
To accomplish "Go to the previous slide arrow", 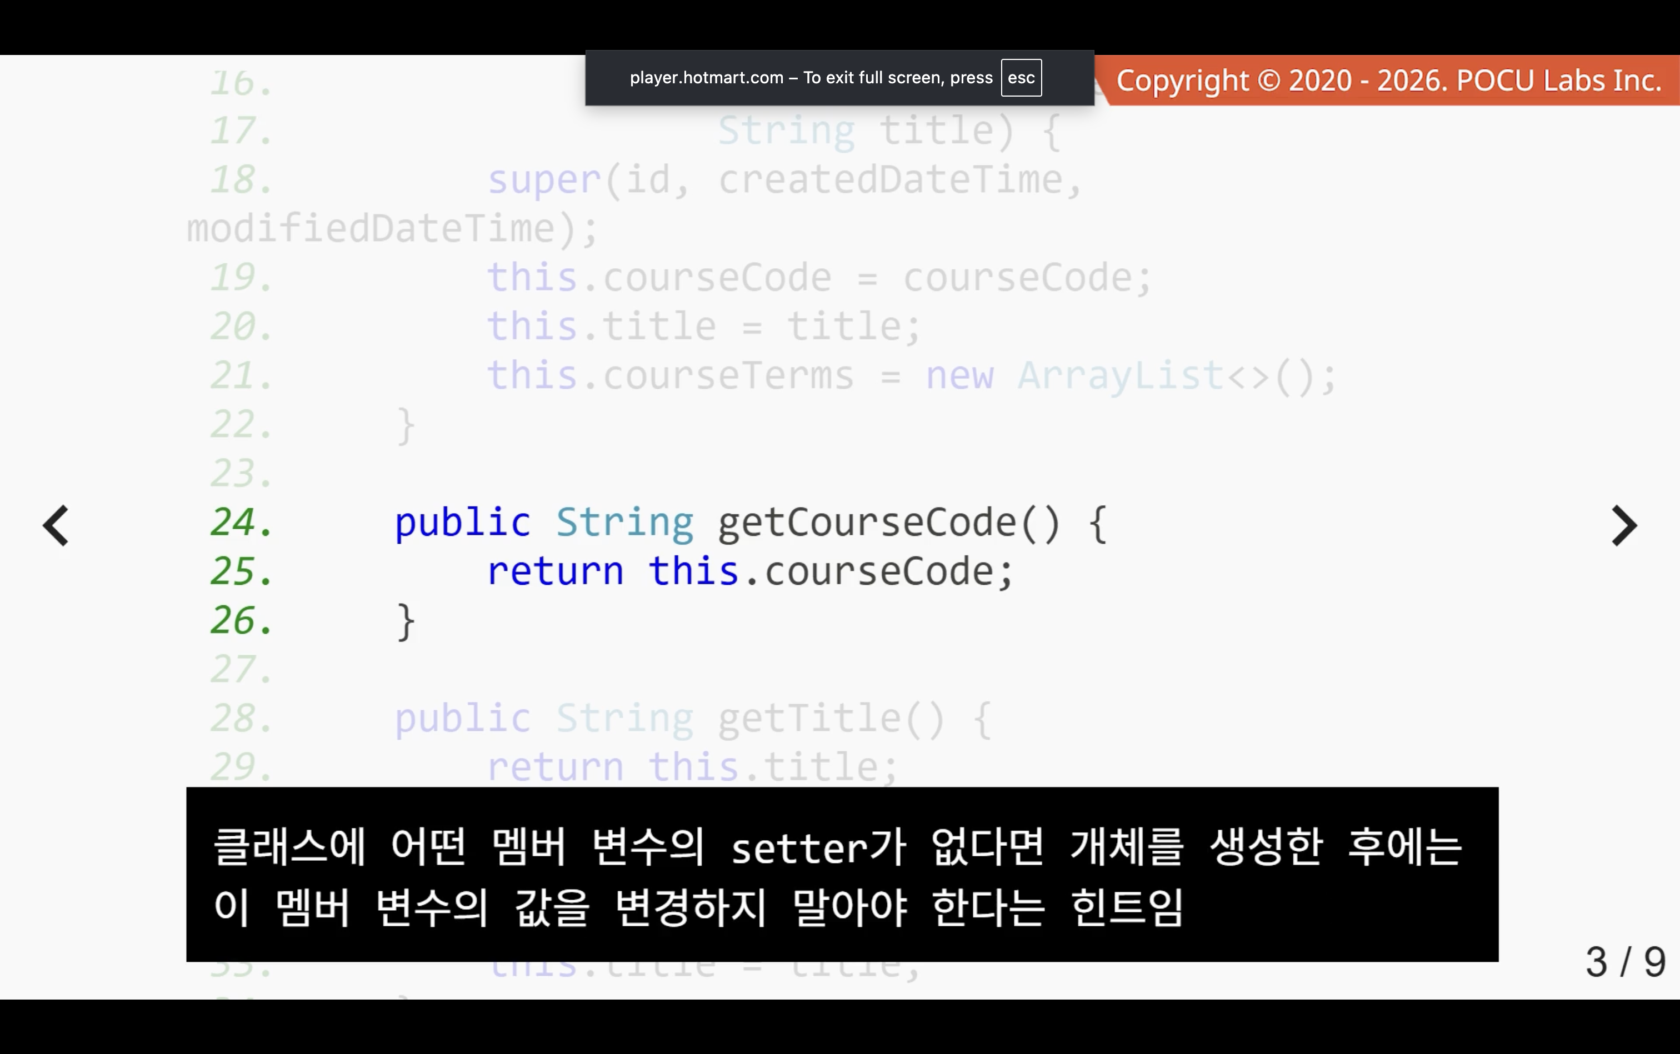I will 56,525.
